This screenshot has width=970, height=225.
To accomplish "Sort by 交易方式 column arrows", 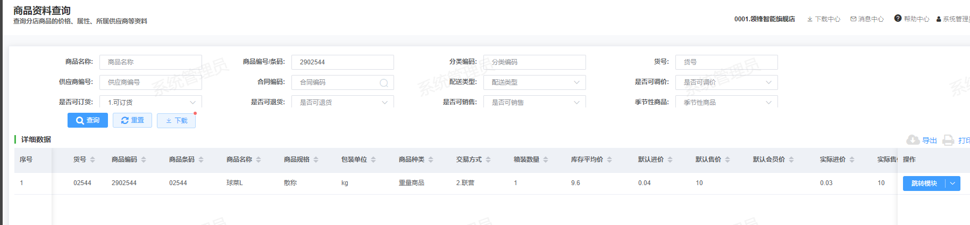I will point(488,160).
